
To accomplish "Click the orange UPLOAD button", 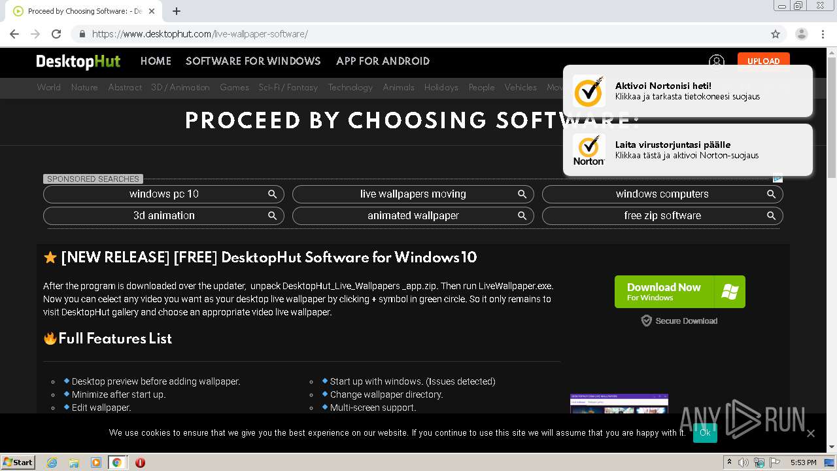I will click(763, 61).
